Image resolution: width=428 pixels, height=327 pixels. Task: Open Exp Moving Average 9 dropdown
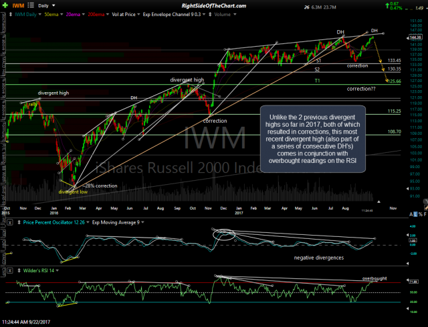click(x=142, y=223)
